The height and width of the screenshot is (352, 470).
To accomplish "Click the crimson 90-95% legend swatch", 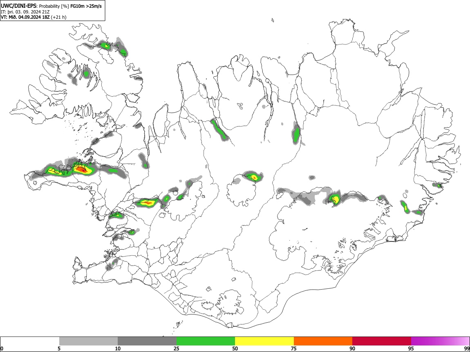I will tap(382, 341).
